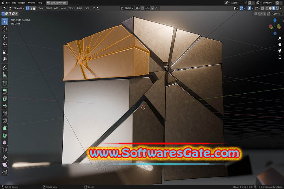Open the Edit menu
Viewport: 284px width, 189px height.
coord(14,3)
